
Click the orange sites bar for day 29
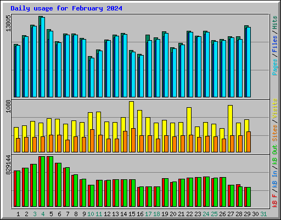tap(249, 142)
